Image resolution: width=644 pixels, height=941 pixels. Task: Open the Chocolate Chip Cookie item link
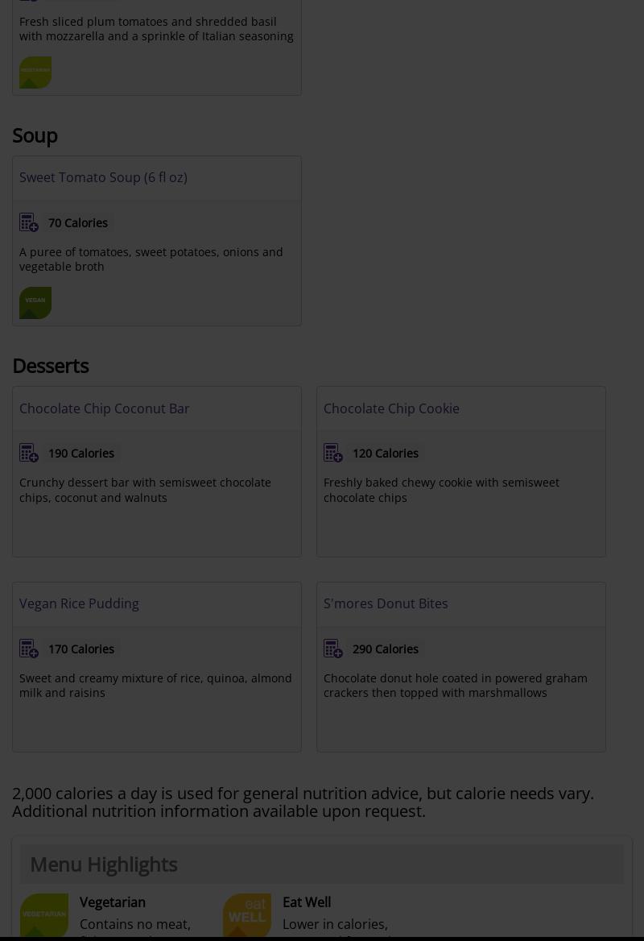pos(391,408)
